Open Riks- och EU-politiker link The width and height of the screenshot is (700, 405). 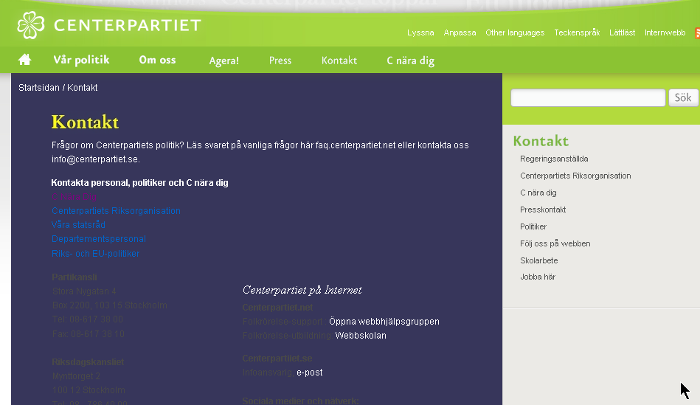[x=96, y=254]
